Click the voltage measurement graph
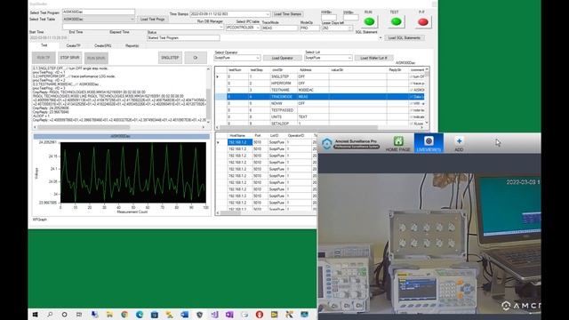The width and height of the screenshot is (569, 320). click(x=132, y=172)
